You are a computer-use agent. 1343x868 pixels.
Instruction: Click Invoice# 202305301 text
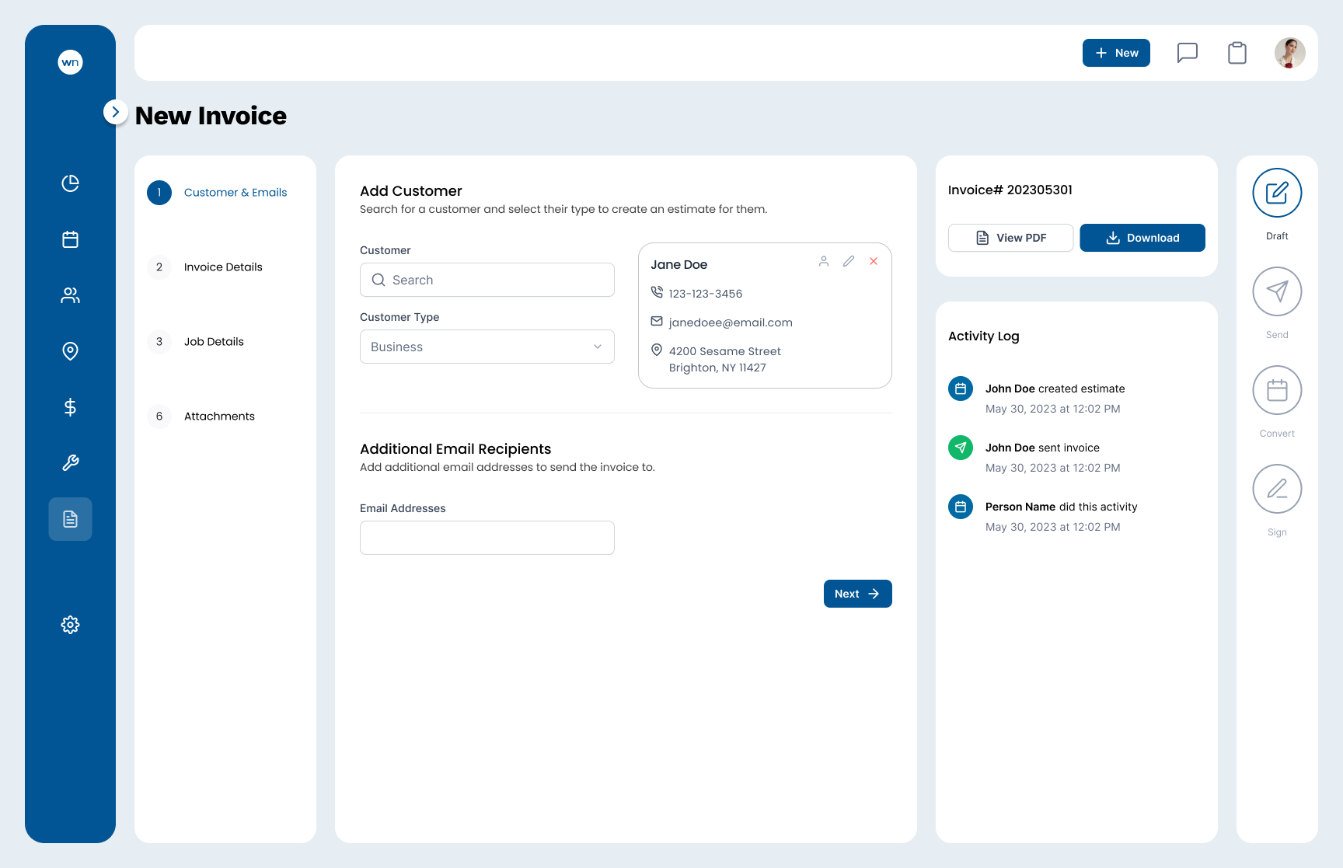[x=1010, y=190]
